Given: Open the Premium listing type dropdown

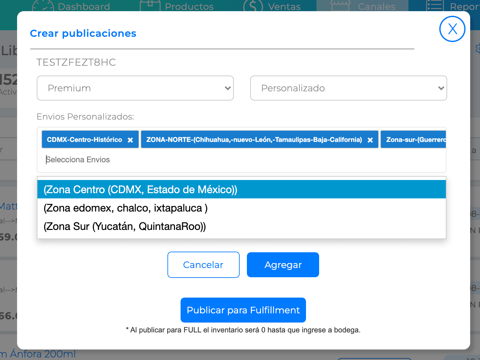Looking at the screenshot, I should 135,88.
